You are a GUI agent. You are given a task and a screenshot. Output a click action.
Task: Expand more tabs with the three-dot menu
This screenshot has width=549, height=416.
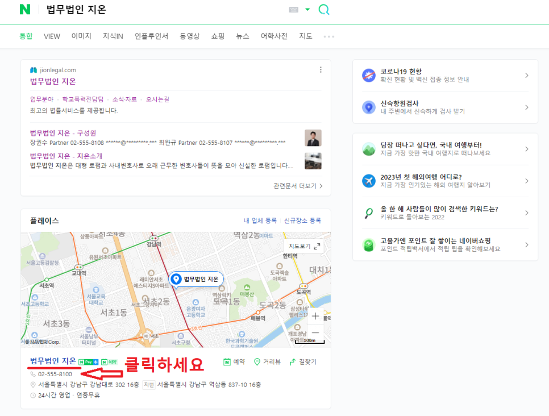point(328,36)
